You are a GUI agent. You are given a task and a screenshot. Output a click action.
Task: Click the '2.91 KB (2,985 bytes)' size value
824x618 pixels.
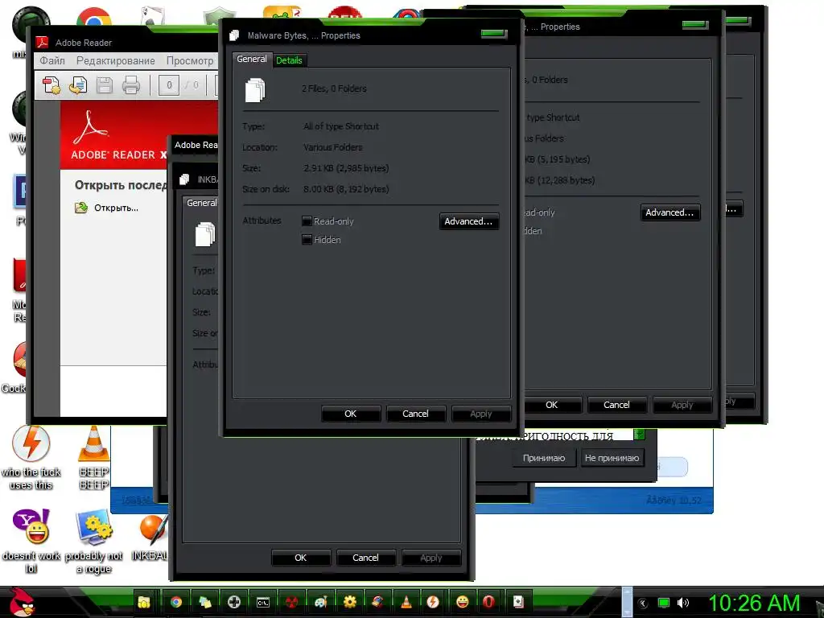[x=346, y=168]
